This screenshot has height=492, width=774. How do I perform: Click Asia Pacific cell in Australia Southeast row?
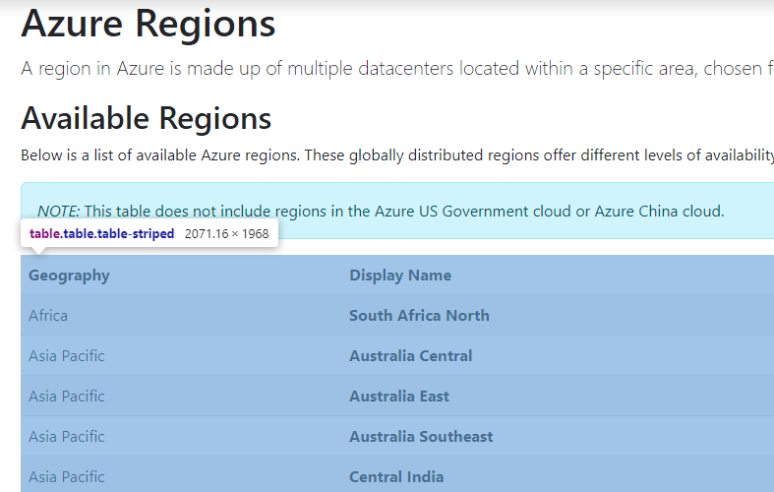click(67, 437)
